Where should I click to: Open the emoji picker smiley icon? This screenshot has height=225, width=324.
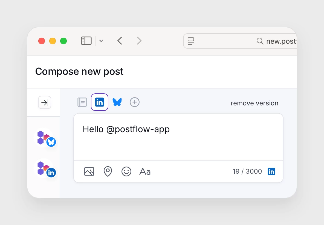(x=126, y=171)
